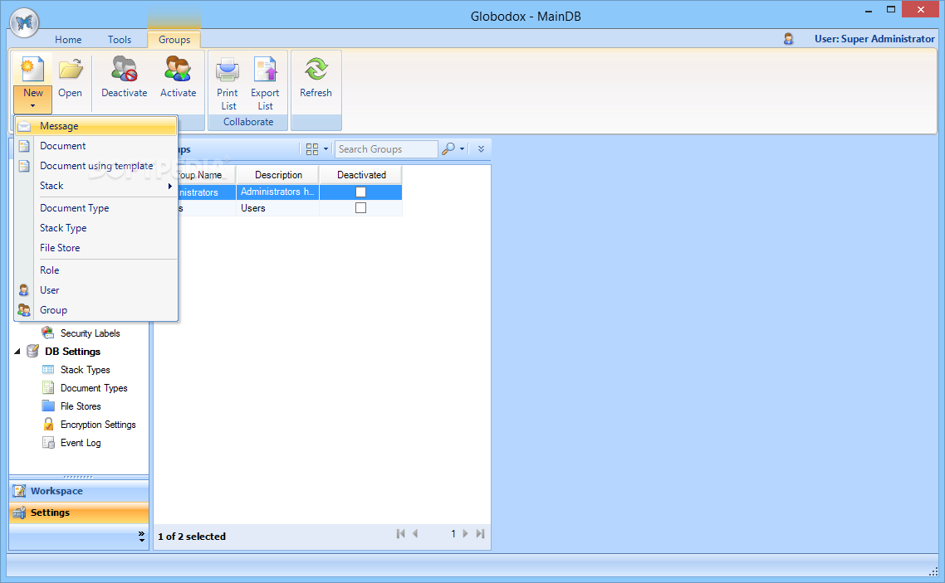Viewport: 945px width, 583px height.
Task: Click the Collaborate group label
Action: 248,122
